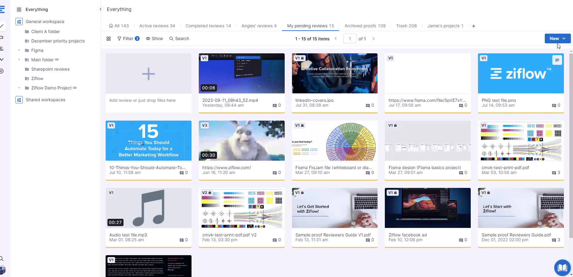Click "1 - 15 of 15 items" text
This screenshot has height=277, width=573.
(x=312, y=39)
